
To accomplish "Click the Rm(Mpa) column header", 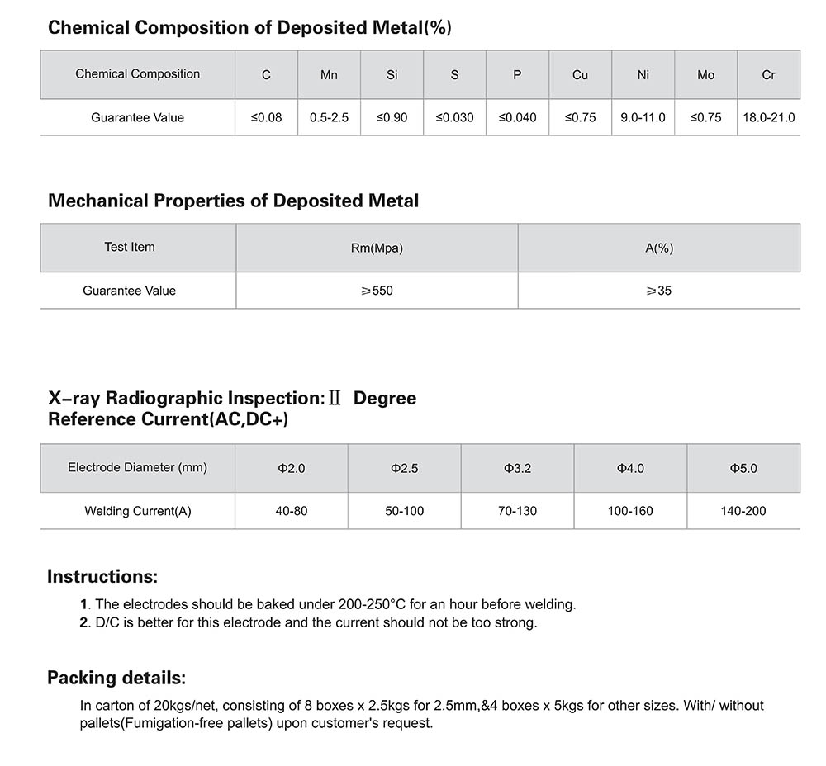I will 377,248.
